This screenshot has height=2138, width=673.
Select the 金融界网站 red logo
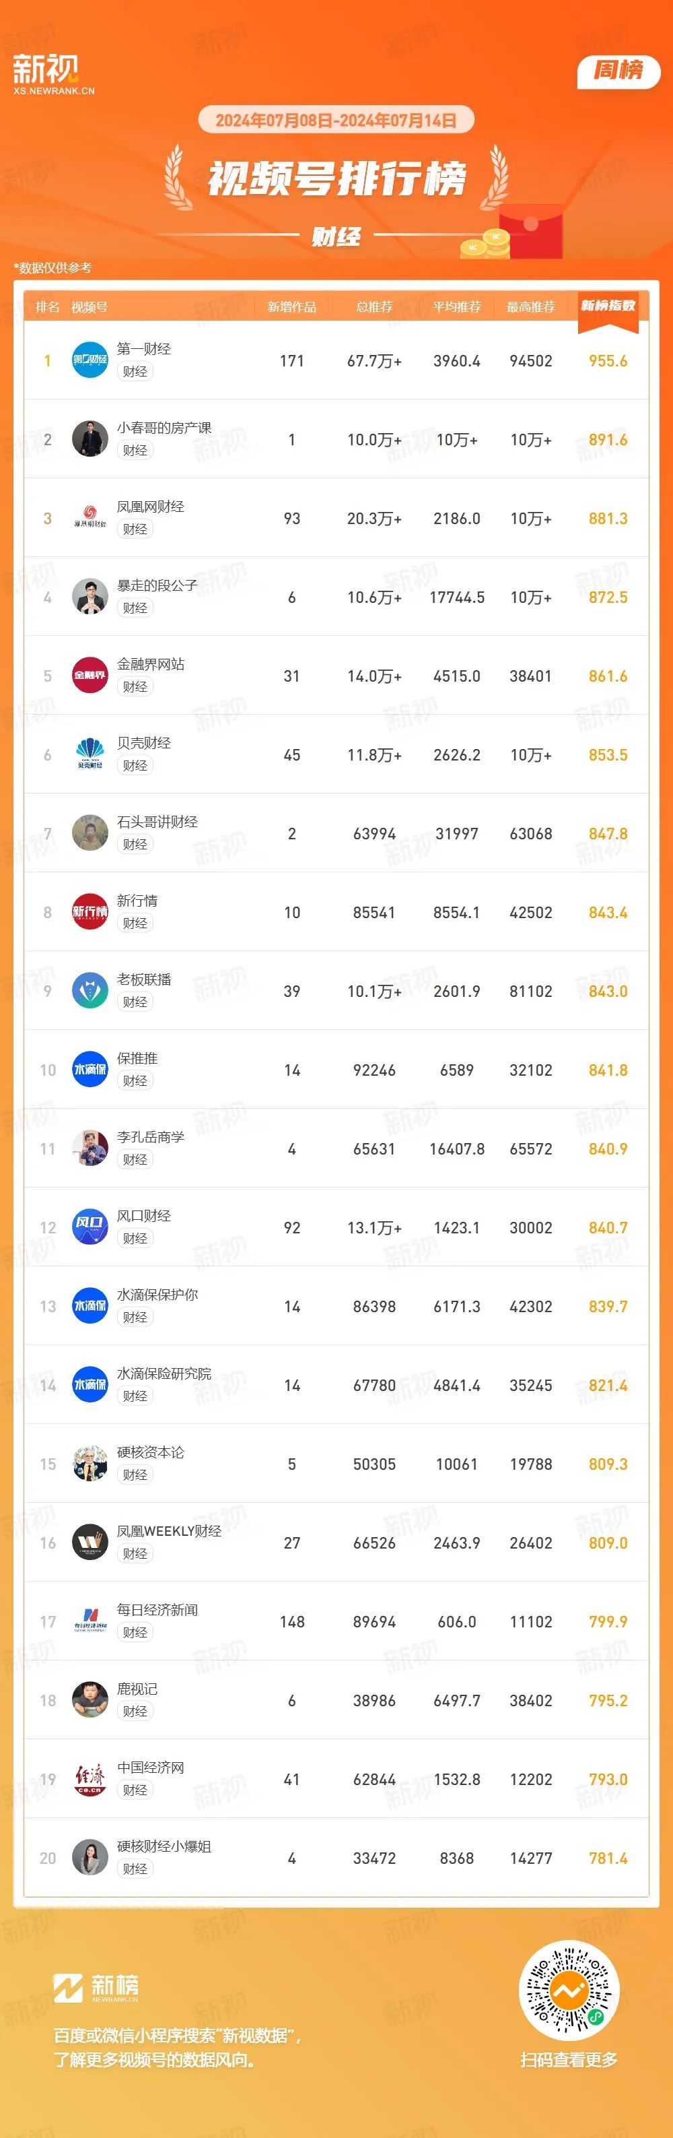click(x=90, y=675)
